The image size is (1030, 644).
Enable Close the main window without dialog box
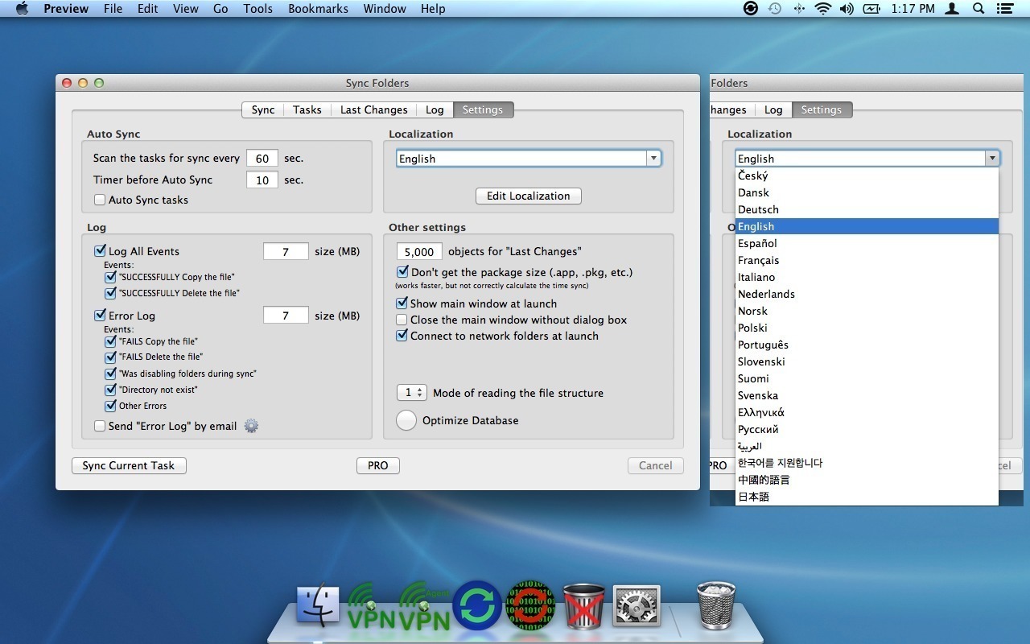tap(402, 320)
